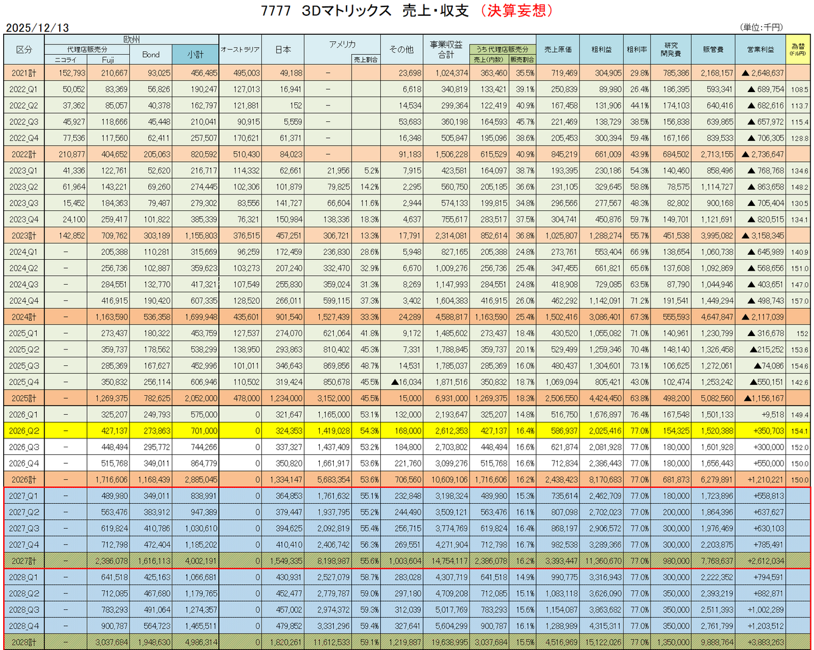Click the その他 column header
814x650 pixels.
click(402, 50)
